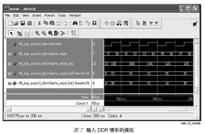Click the Print icon
Viewport: 205px width, 134px height.
pyautogui.click(x=29, y=23)
